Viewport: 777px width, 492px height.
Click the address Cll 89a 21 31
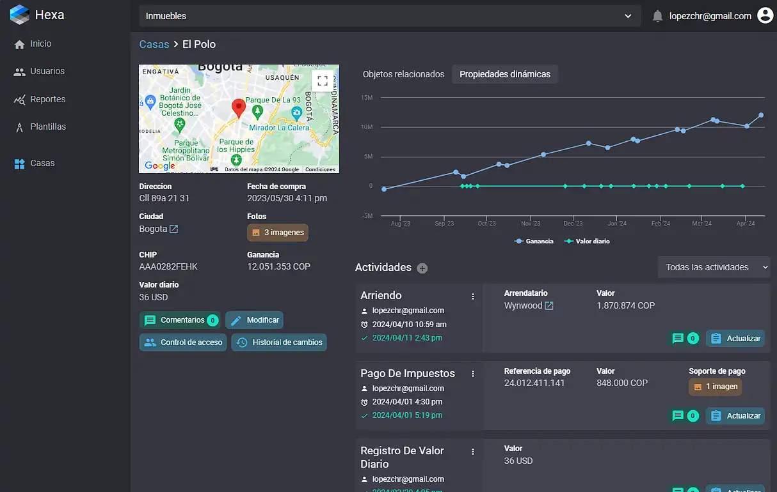click(x=164, y=198)
